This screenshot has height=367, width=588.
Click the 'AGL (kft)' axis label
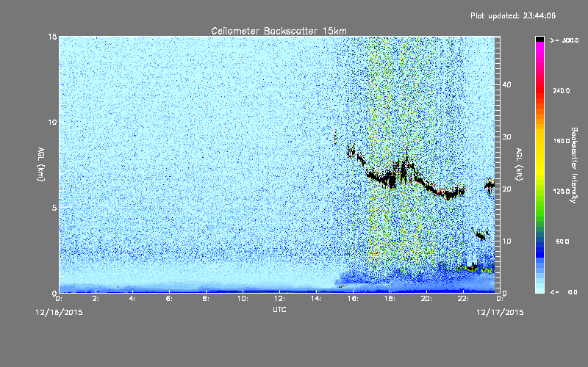520,164
